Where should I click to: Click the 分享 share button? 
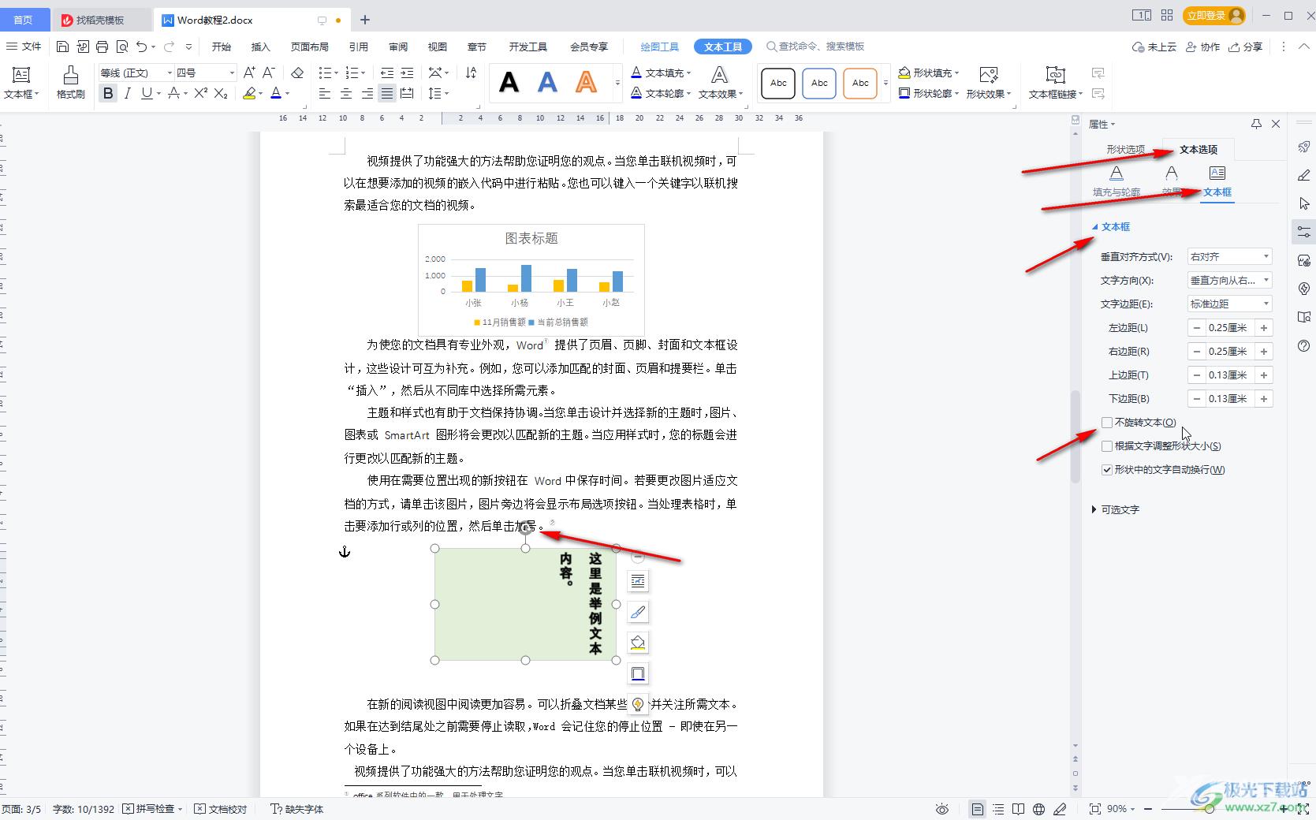tap(1246, 47)
